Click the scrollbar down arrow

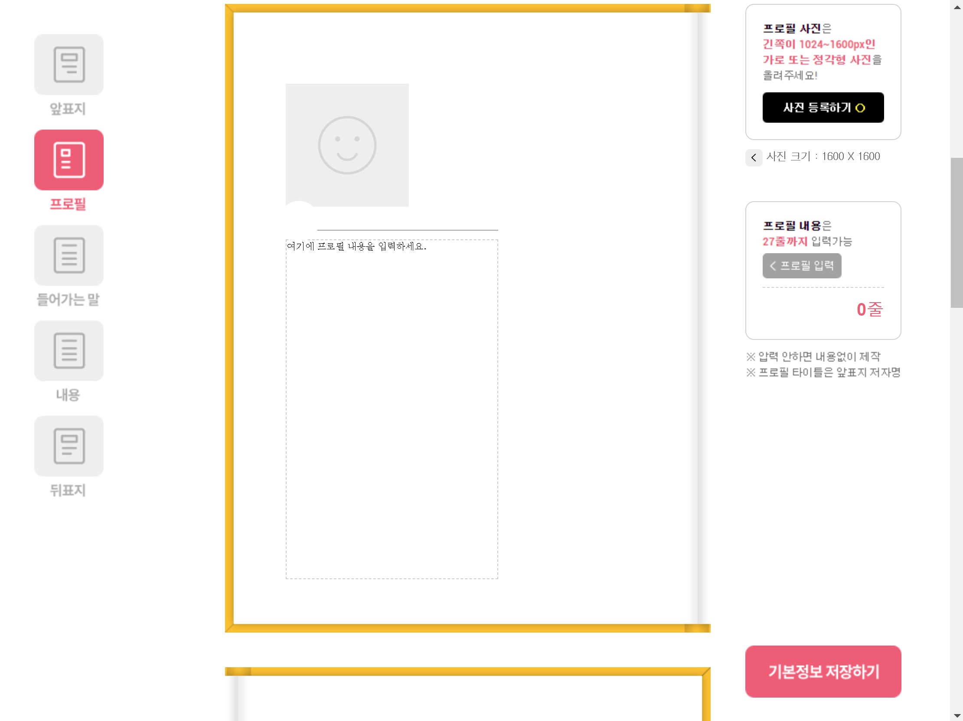[x=956, y=716]
